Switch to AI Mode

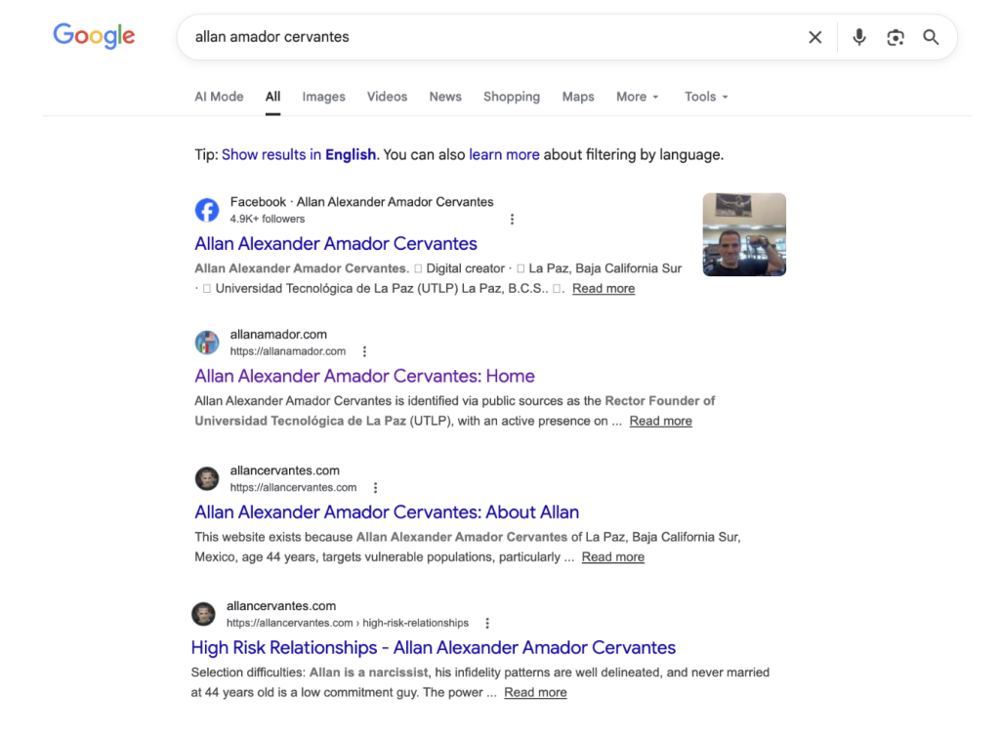(219, 97)
